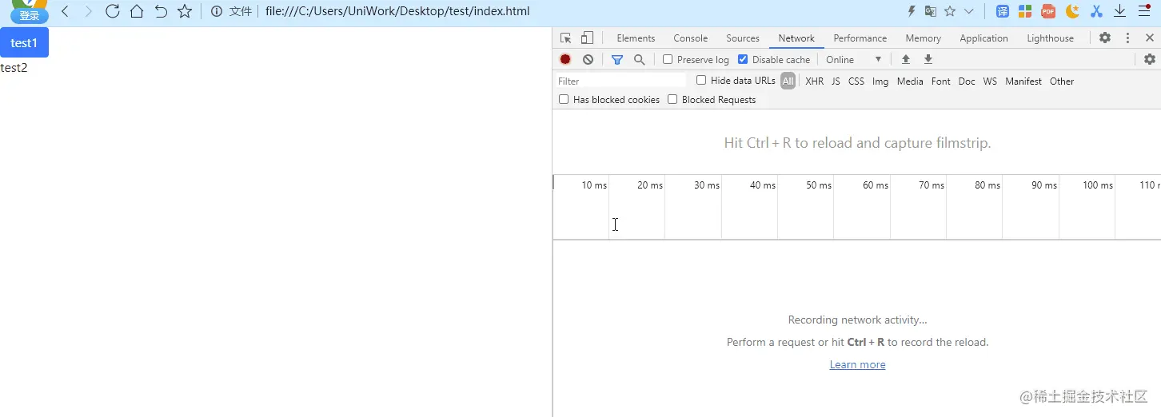
Task: Filter requests by XHR
Action: (x=814, y=81)
